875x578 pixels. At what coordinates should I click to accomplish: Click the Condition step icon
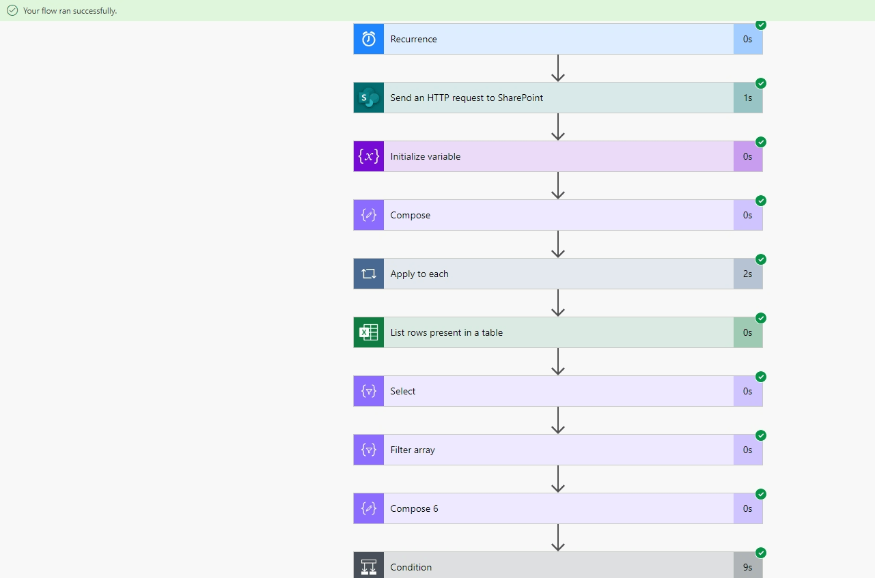click(369, 565)
